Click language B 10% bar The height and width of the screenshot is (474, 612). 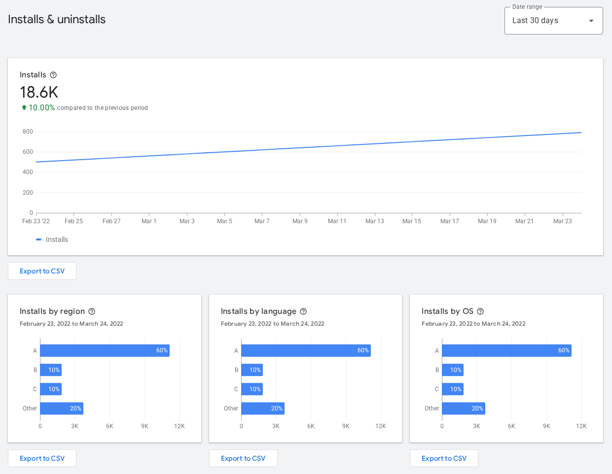(252, 370)
